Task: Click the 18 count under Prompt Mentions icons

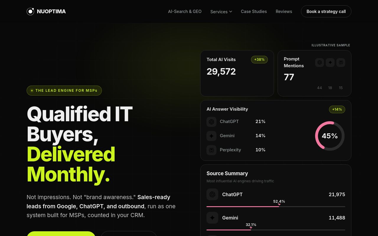Action: tap(330, 88)
